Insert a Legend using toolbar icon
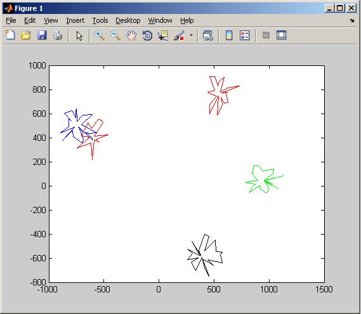 (x=244, y=36)
